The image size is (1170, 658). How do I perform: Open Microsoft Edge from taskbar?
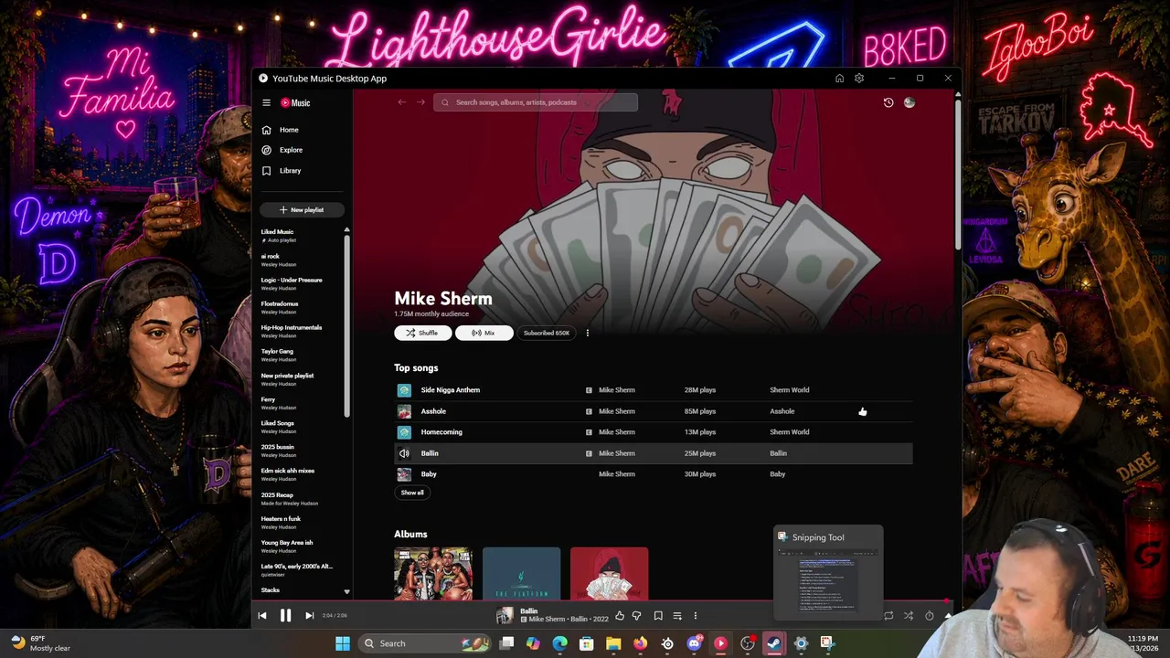coord(560,643)
